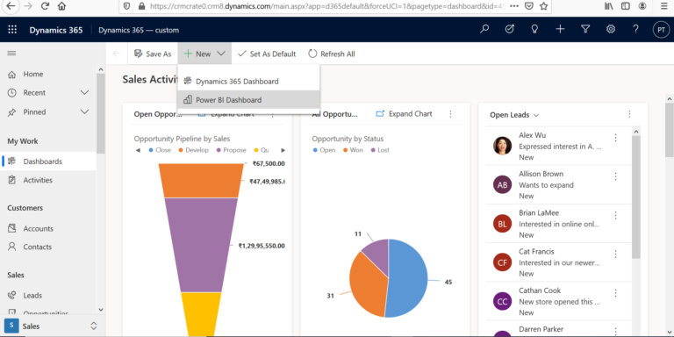Click the blue Open slice of pie chart
The width and height of the screenshot is (674, 337).
point(407,278)
